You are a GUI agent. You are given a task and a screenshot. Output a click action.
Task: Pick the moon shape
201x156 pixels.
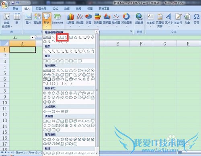[x=88, y=79]
